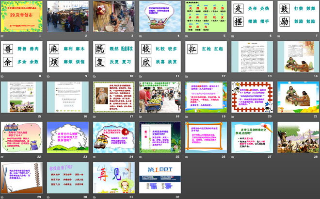320x199 pixels.
Task: Click the animation star icon under slide 10
Action: tap(95, 77)
